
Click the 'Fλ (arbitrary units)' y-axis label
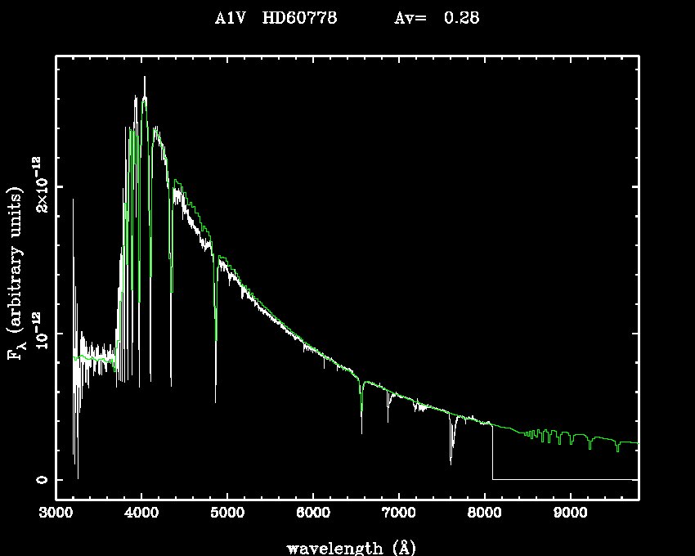(x=16, y=271)
